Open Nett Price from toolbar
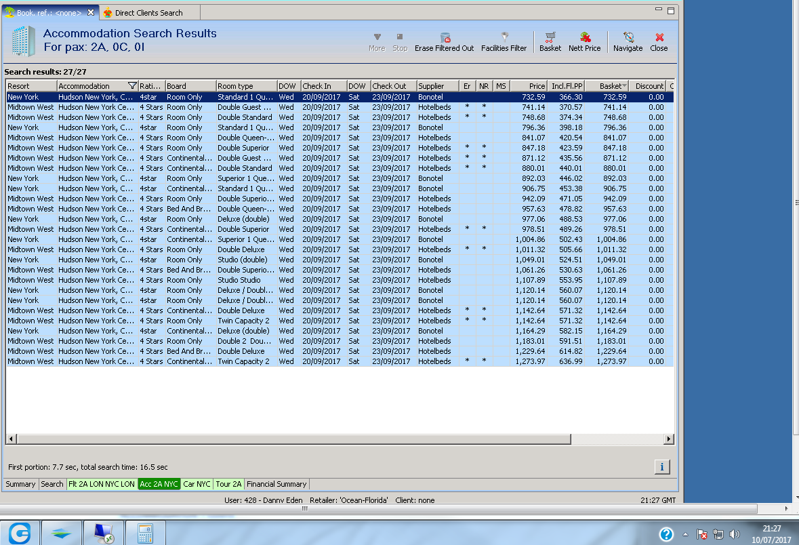Screen dimensions: 799x545 (584, 41)
